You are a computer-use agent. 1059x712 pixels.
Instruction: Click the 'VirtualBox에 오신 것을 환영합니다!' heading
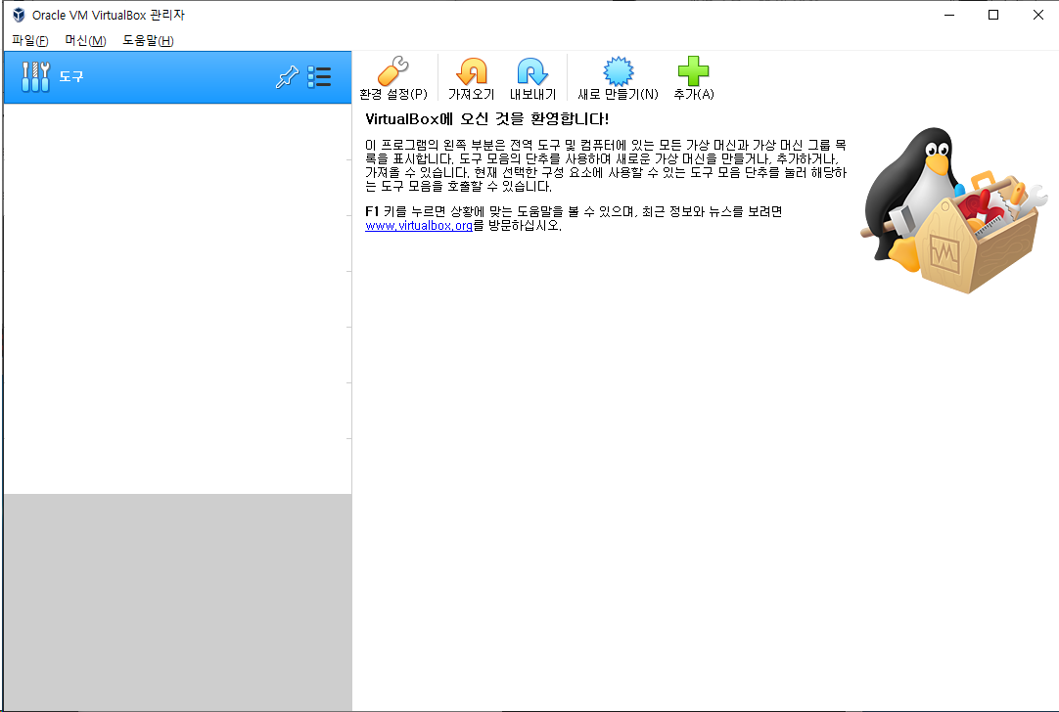487,119
